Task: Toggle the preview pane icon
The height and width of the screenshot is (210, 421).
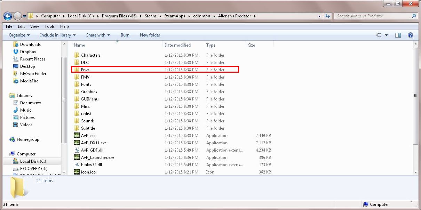Action: [398, 35]
